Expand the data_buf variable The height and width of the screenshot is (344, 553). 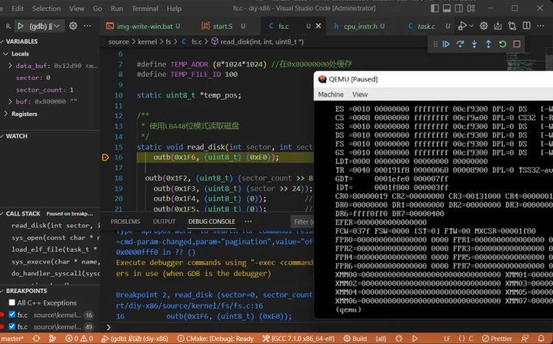click(x=10, y=66)
